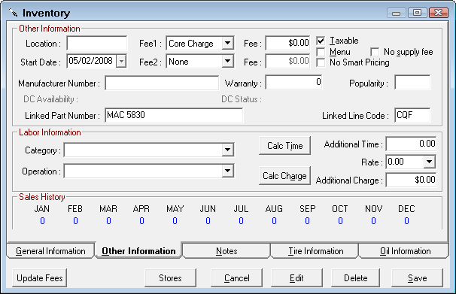Click the DC Status label
456x294 pixels.
(x=241, y=99)
